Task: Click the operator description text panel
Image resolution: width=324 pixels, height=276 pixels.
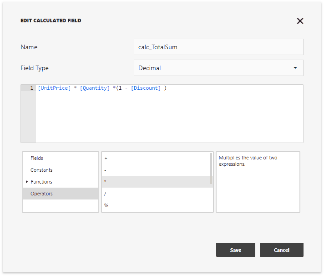Action: 258,182
